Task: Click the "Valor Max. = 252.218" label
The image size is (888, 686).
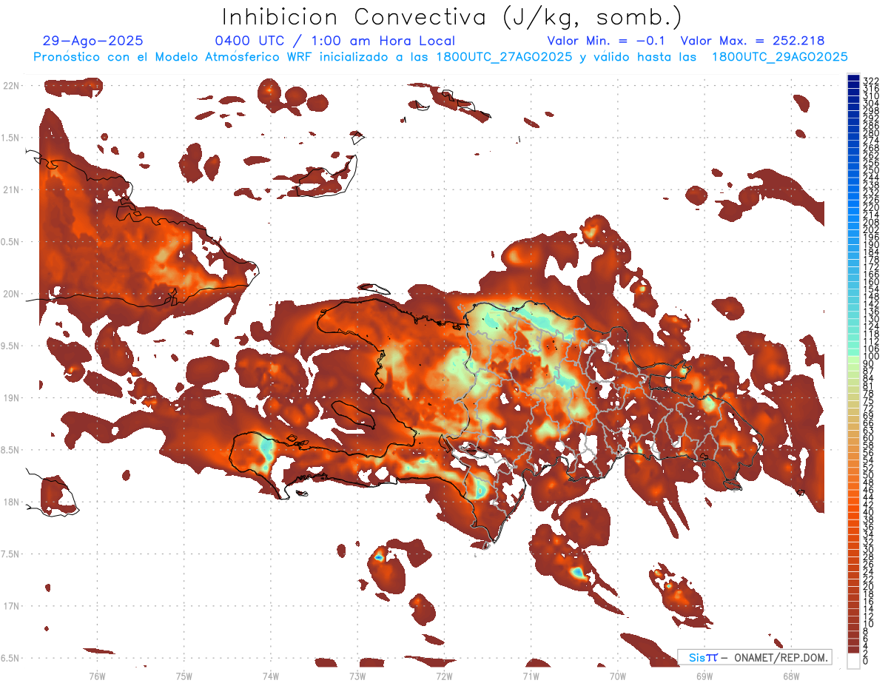Action: (x=753, y=41)
